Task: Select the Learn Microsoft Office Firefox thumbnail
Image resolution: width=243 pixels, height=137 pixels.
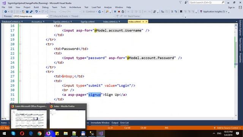Action: (x=29, y=119)
